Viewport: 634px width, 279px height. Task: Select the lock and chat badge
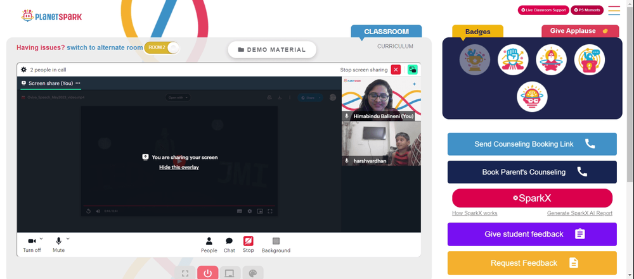590,59
